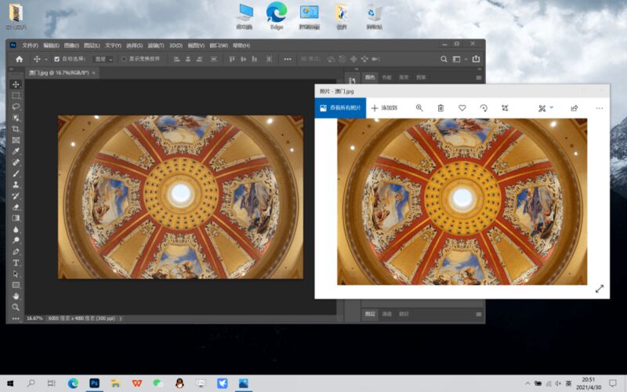The height and width of the screenshot is (392, 627).
Task: Open the Window (窗口) menu
Action: pyautogui.click(x=219, y=45)
